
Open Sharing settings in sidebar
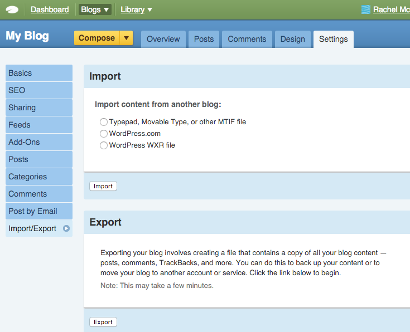(39, 108)
